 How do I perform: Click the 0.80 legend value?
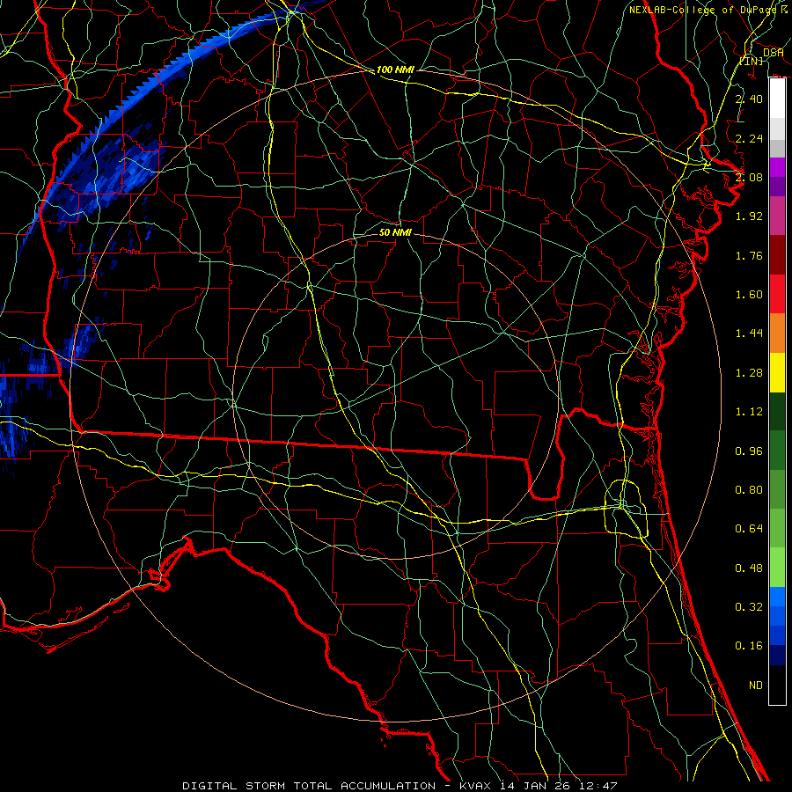(749, 490)
